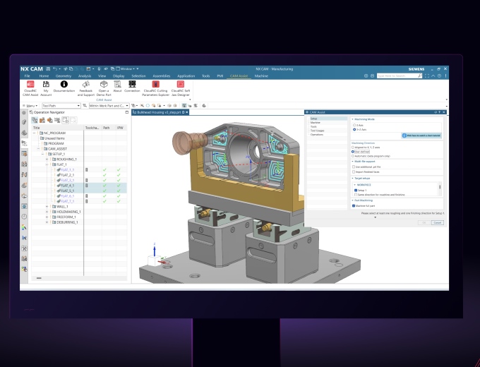Collapse the Target setups section
Viewport: 480px width, 367px height.
point(352,178)
